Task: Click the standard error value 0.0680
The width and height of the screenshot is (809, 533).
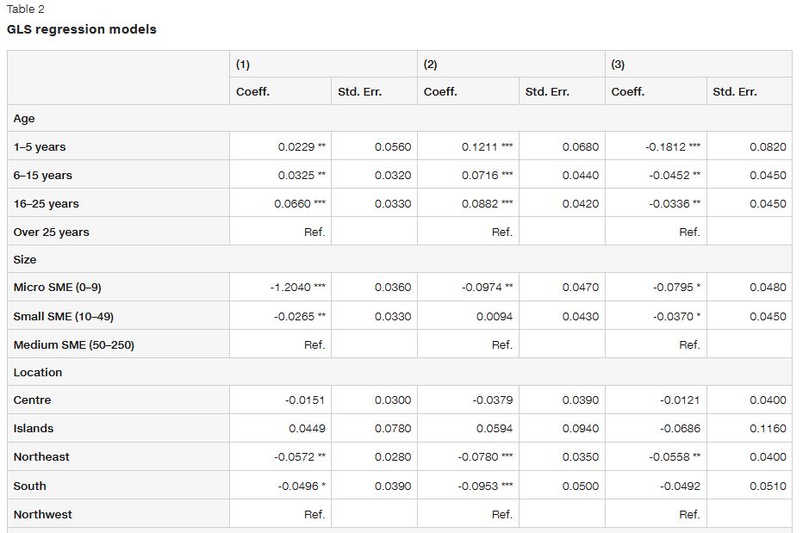Action: pyautogui.click(x=581, y=147)
